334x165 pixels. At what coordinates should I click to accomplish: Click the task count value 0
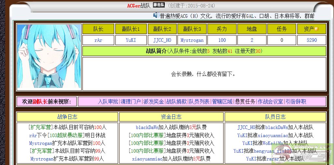(x=282, y=40)
